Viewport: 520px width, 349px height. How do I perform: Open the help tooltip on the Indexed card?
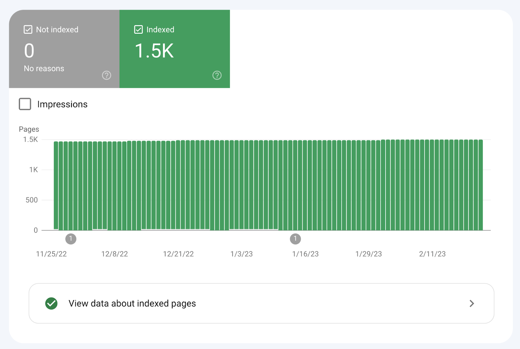pos(217,75)
